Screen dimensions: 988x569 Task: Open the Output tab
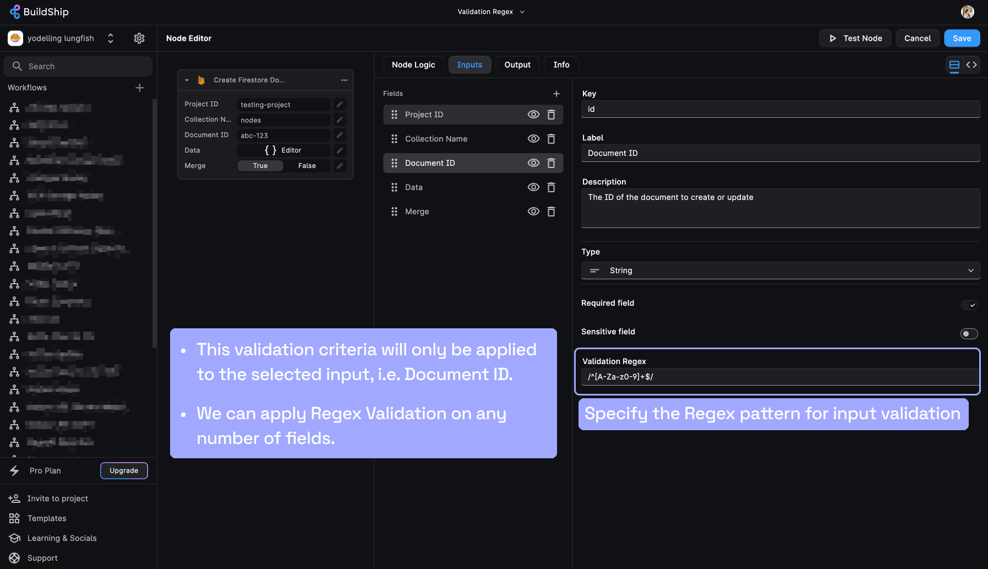[517, 65]
